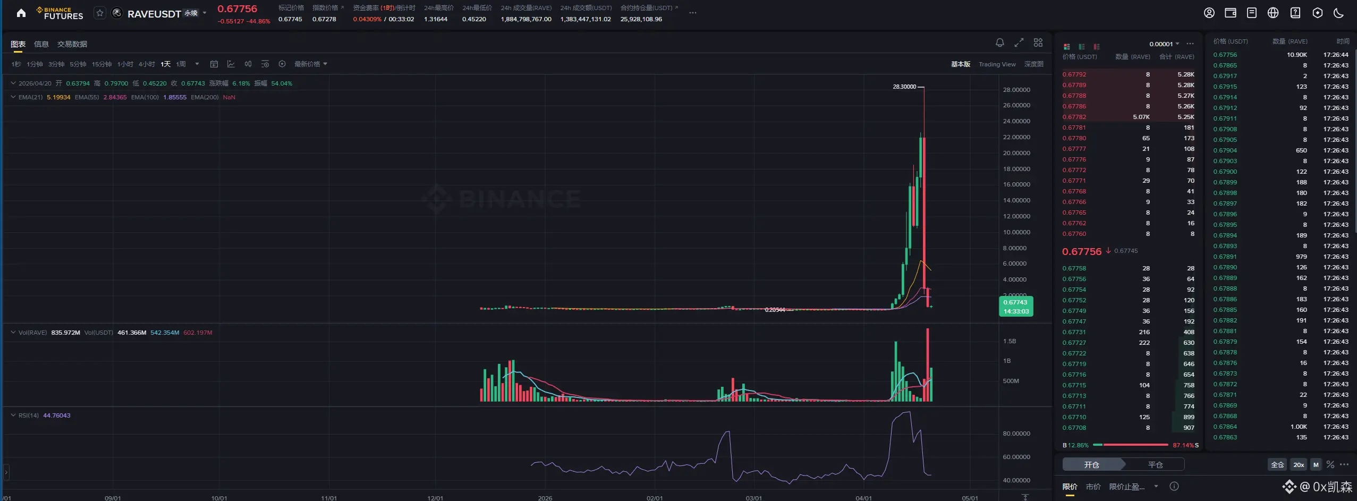Expand the left side panel arrow

(6, 471)
